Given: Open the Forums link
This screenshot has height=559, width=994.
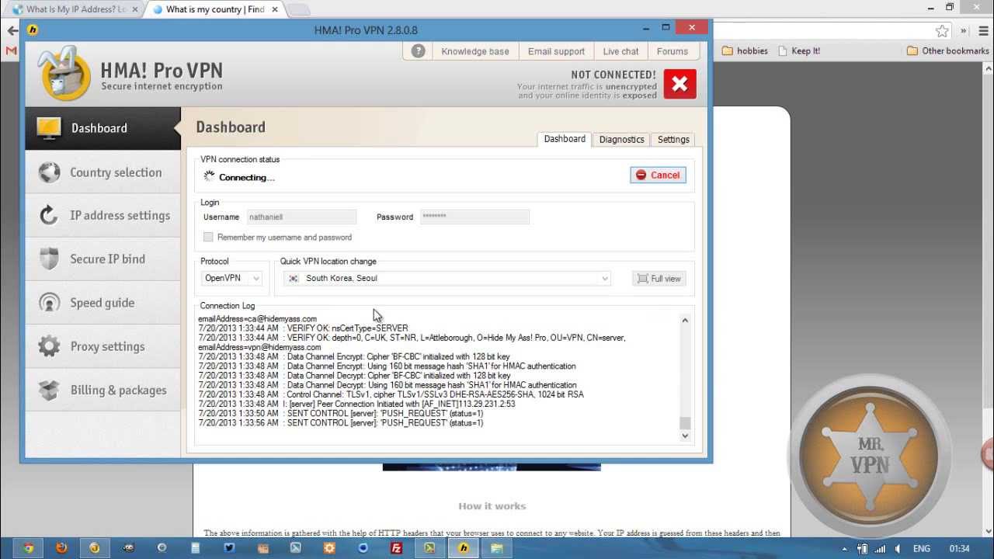Looking at the screenshot, I should point(673,51).
